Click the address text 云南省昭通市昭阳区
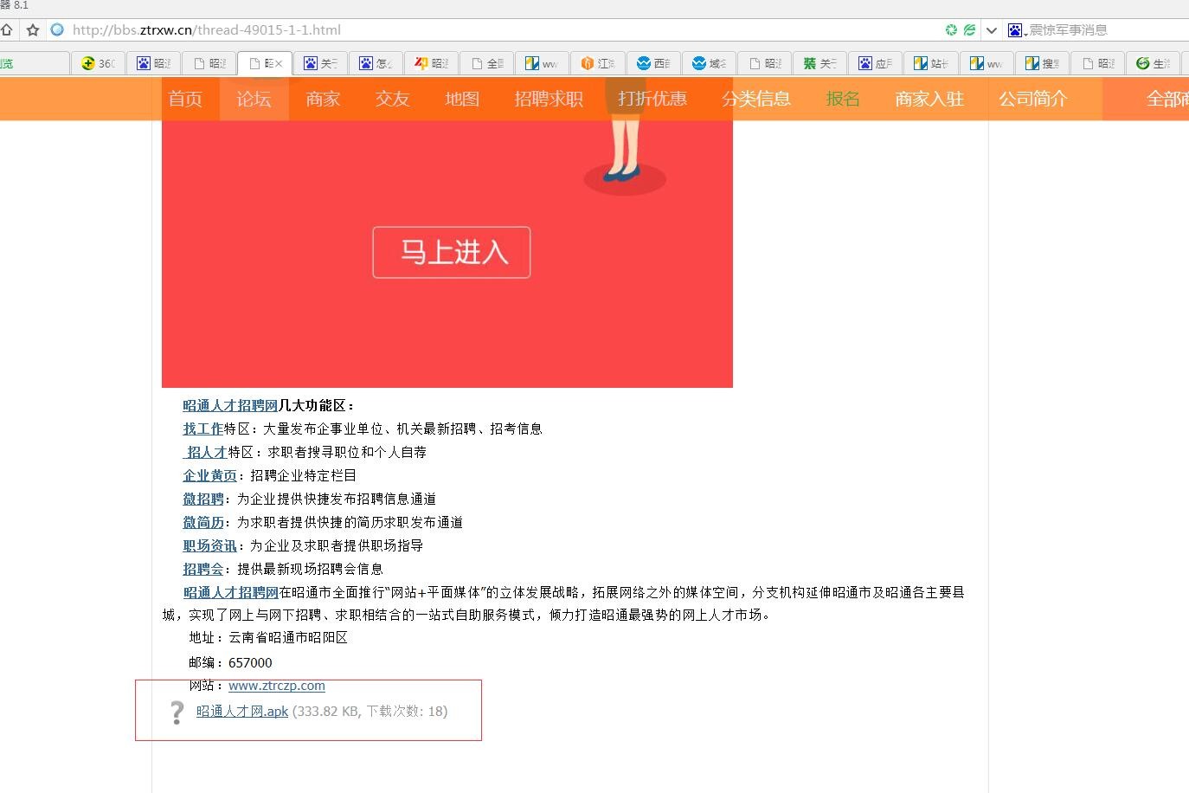This screenshot has width=1189, height=793. coord(288,637)
